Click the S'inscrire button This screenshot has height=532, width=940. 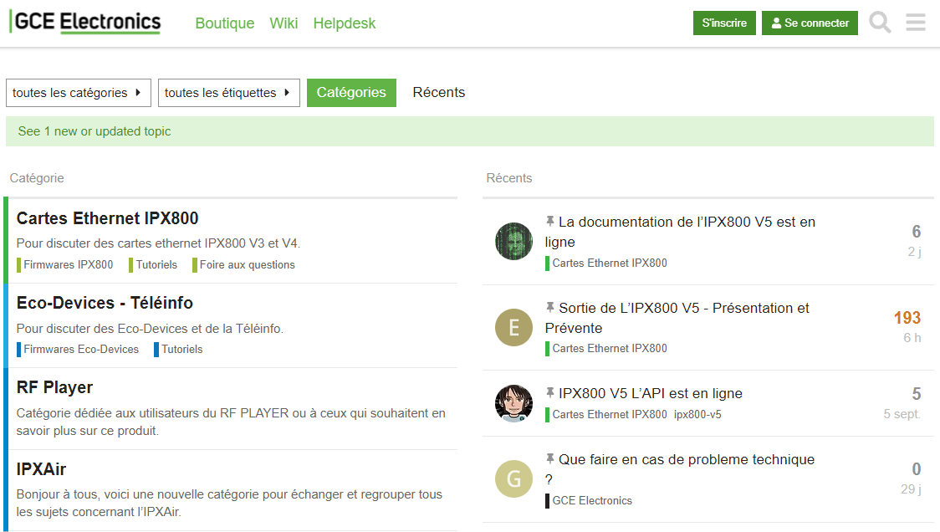[724, 23]
